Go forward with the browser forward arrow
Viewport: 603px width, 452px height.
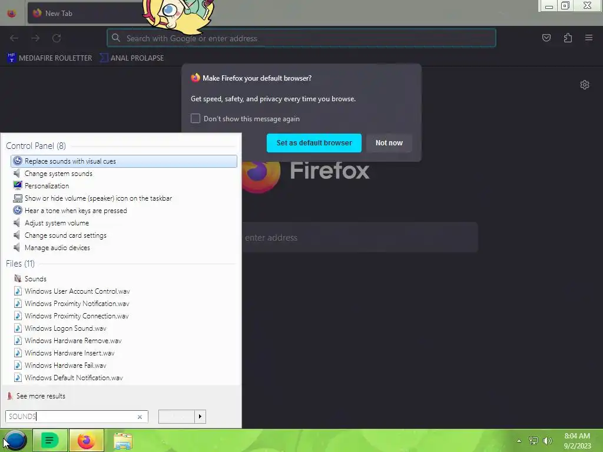[35, 38]
